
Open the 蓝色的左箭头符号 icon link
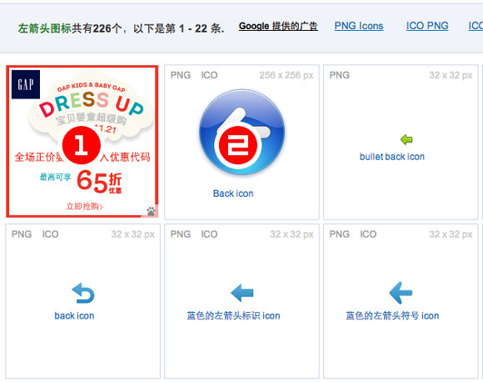pyautogui.click(x=392, y=315)
